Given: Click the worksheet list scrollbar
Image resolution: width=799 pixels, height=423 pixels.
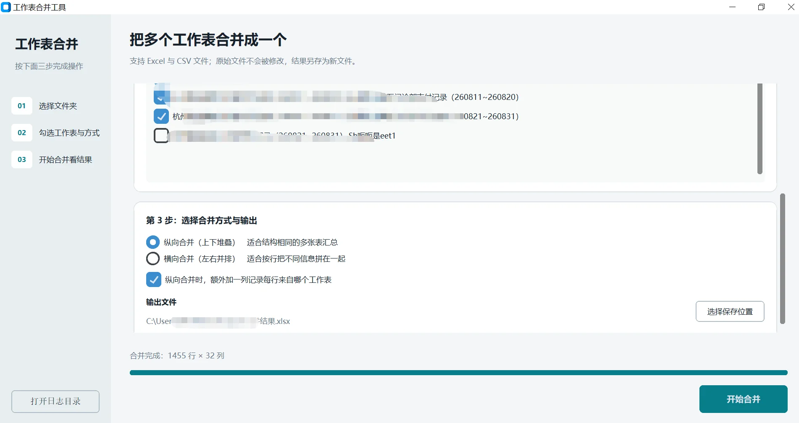Looking at the screenshot, I should (760, 128).
